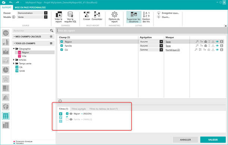Uncheck the Famille field checkbox
228x145 pixels.
click(62, 46)
